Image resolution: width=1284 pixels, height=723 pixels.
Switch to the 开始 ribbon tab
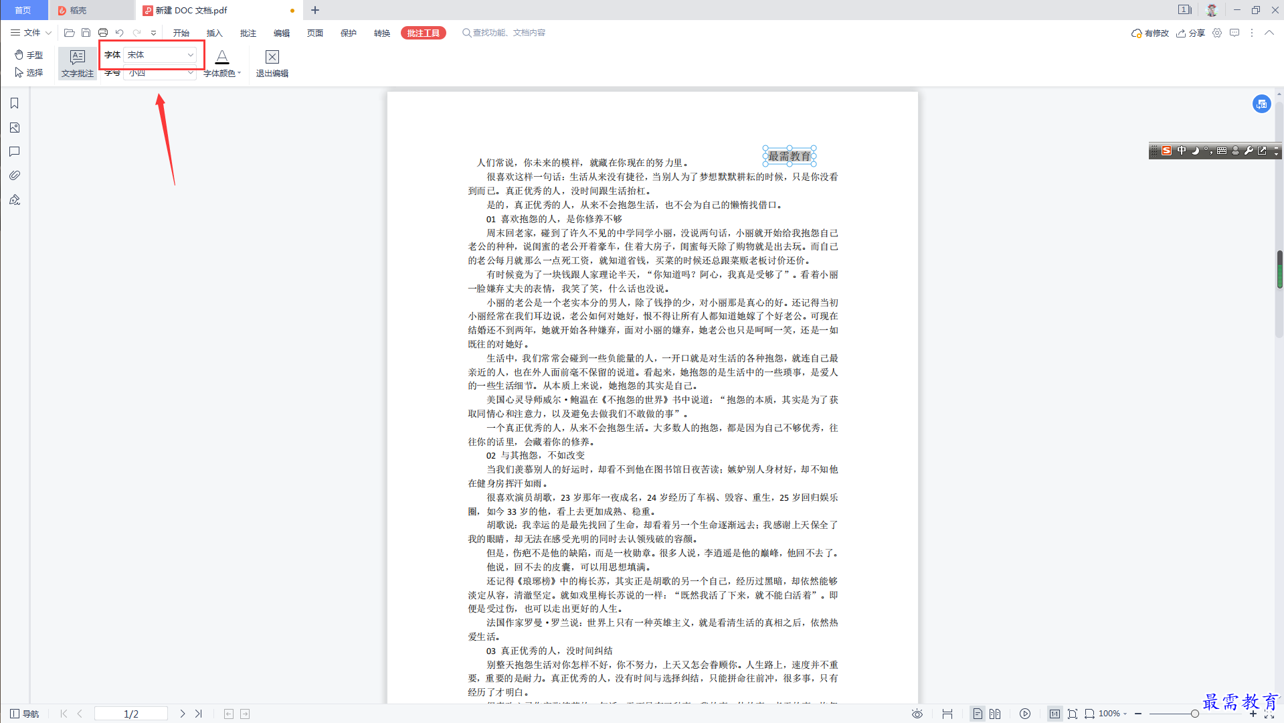click(x=181, y=33)
